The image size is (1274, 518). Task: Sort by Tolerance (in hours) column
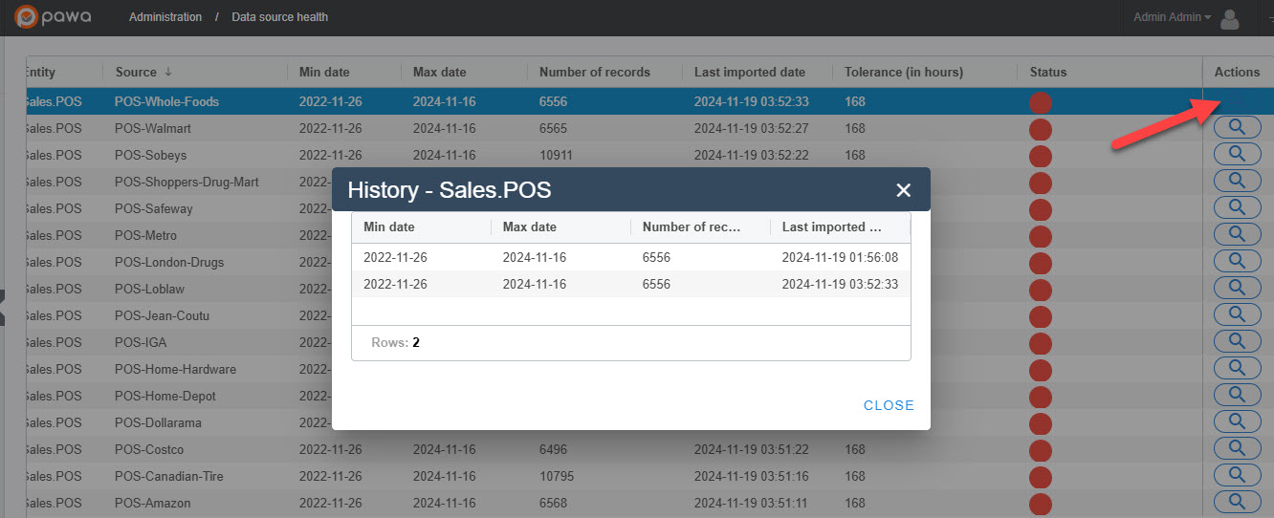(x=904, y=72)
